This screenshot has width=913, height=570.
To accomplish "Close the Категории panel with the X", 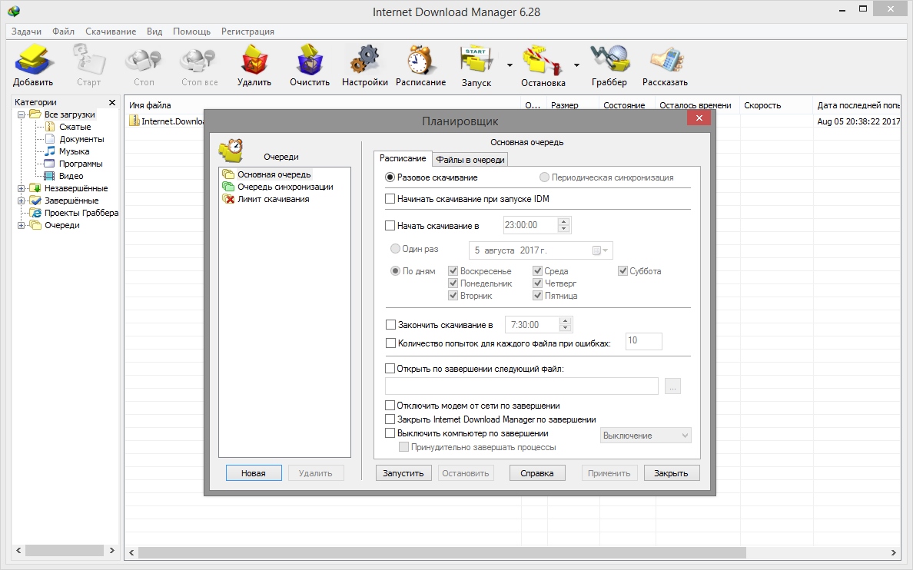I will pyautogui.click(x=111, y=102).
